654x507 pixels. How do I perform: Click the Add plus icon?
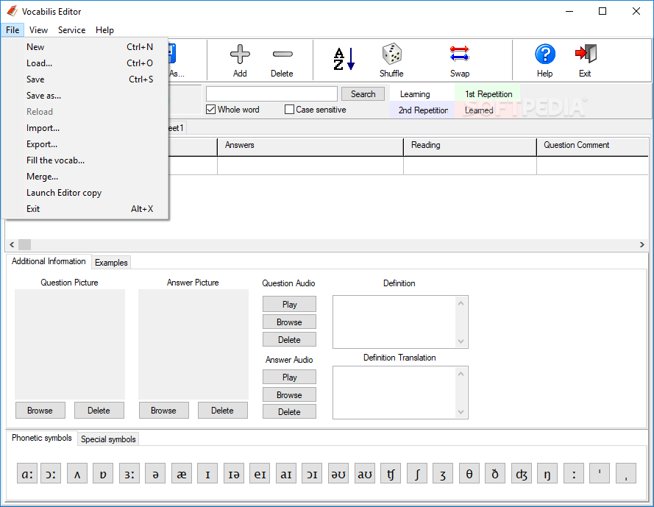click(x=240, y=54)
